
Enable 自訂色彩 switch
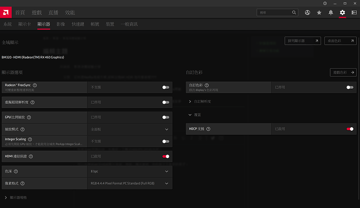349,87
